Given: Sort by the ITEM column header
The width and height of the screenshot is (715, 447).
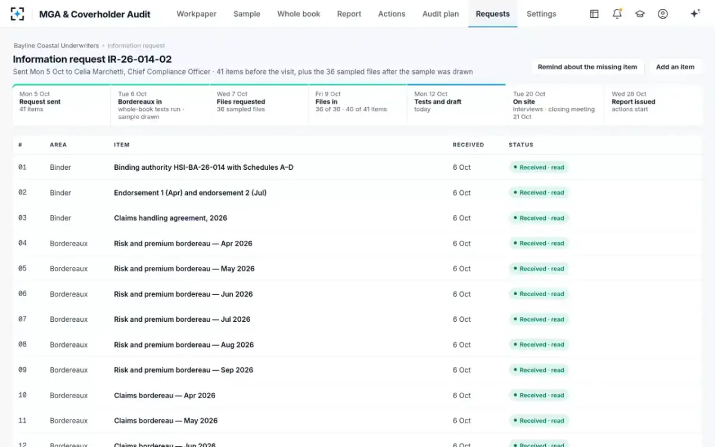Looking at the screenshot, I should click(x=122, y=145).
